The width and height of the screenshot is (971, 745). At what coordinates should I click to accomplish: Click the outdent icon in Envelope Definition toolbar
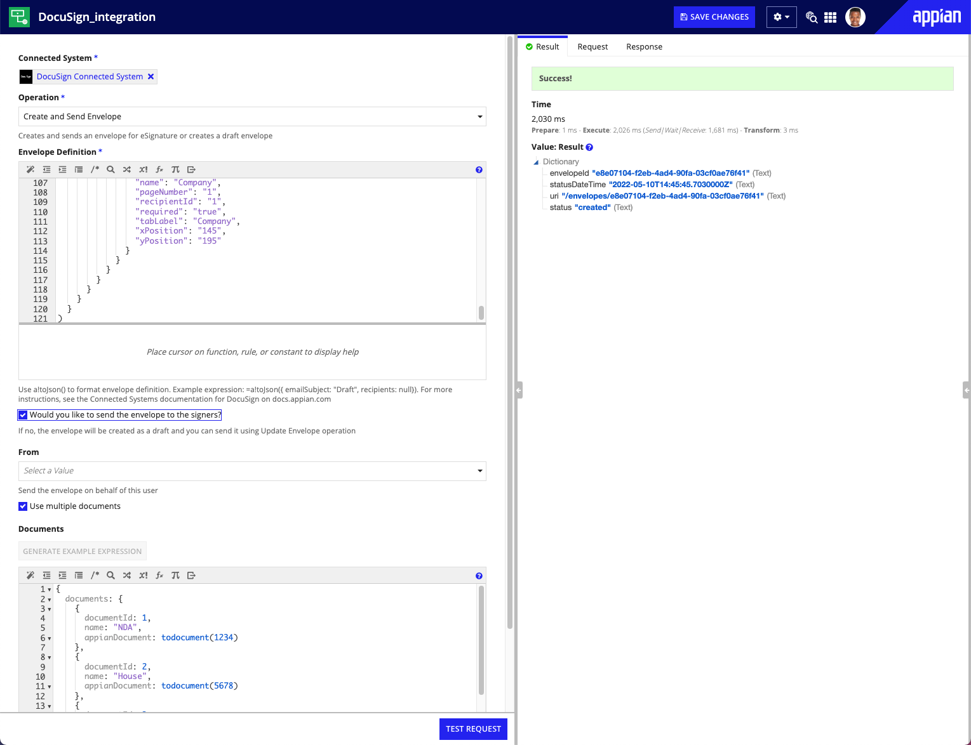click(x=46, y=169)
